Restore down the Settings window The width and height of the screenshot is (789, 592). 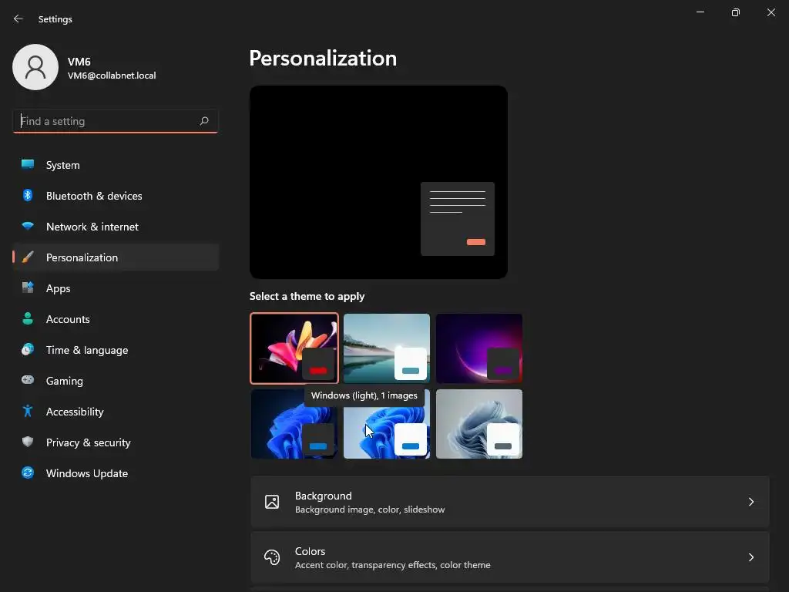pyautogui.click(x=736, y=12)
